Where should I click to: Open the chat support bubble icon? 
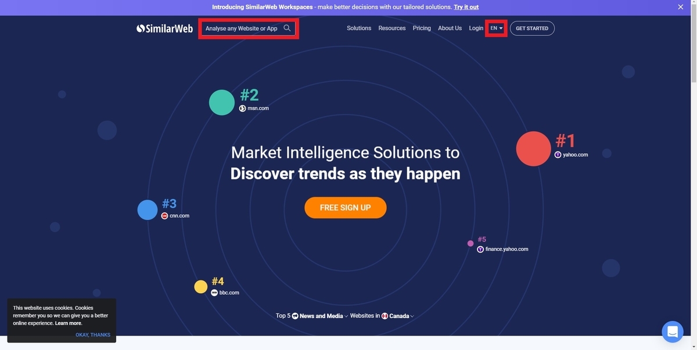[673, 331]
